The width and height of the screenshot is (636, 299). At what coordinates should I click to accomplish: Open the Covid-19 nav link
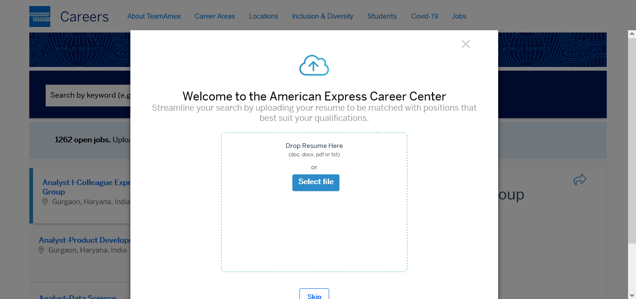click(x=425, y=16)
